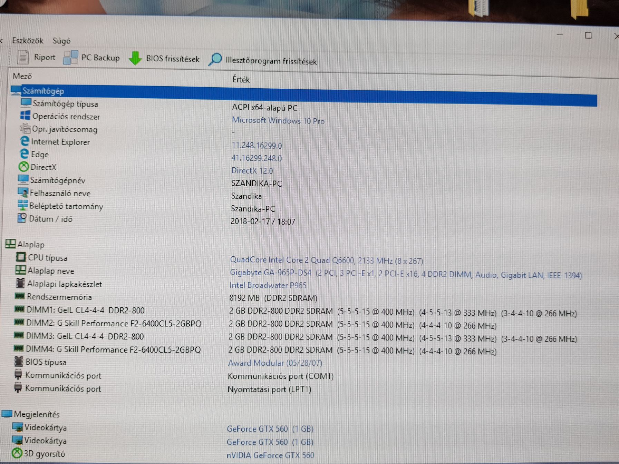The image size is (619, 464).
Task: Click the green BIOS frissítések arrow icon
Action: (135, 58)
